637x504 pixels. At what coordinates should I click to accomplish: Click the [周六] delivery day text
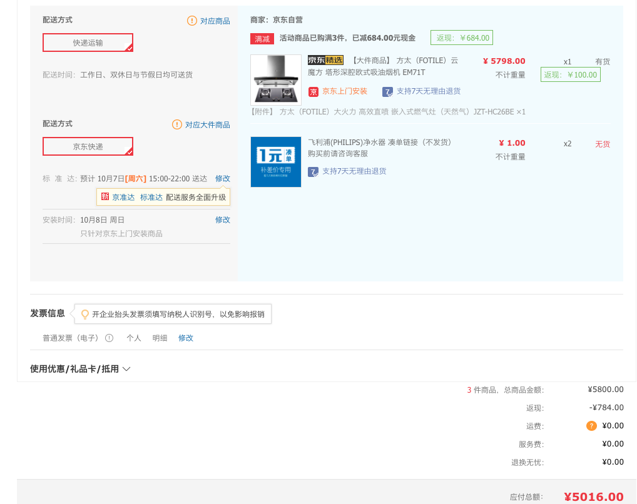[x=136, y=178]
